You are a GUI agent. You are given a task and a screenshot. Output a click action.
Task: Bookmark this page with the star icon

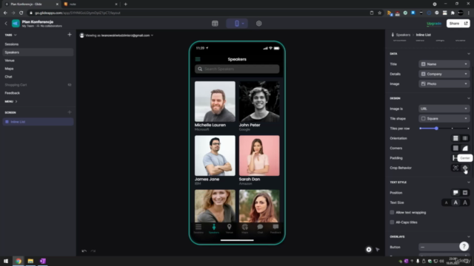coord(380,13)
